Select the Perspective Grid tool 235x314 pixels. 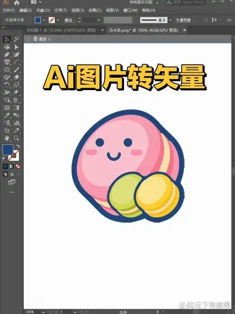16,100
